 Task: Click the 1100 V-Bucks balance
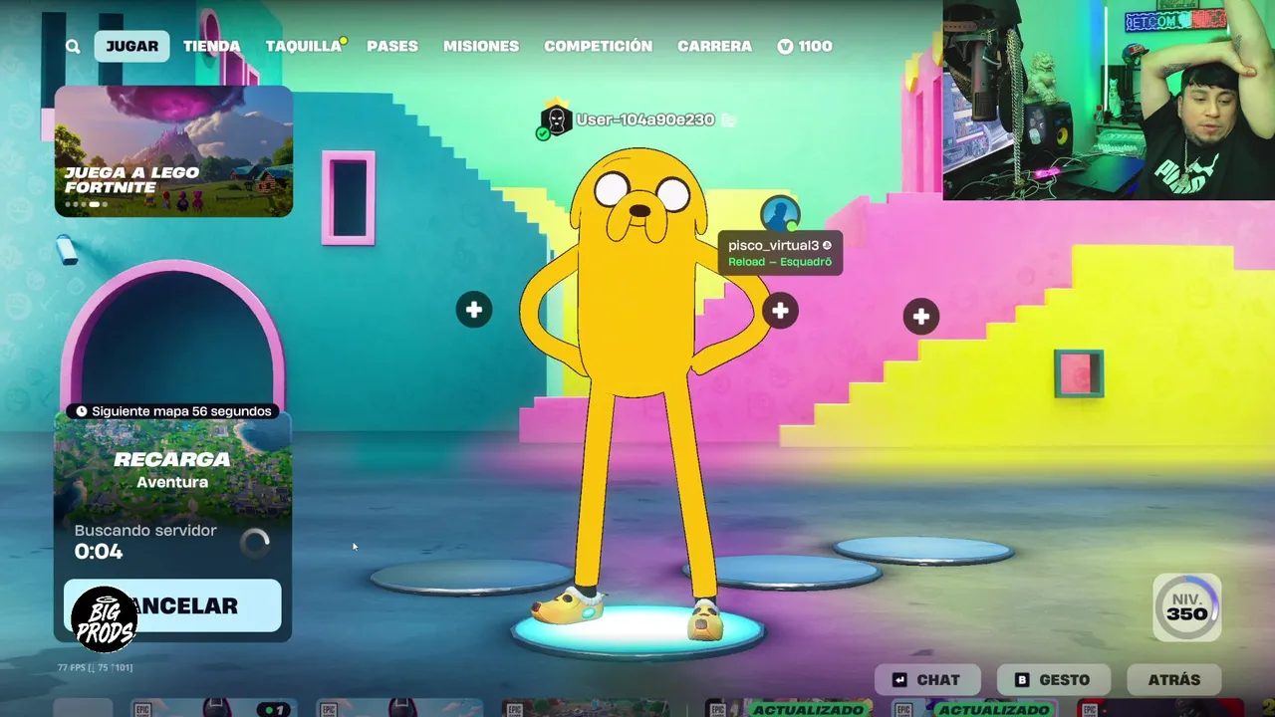[805, 46]
